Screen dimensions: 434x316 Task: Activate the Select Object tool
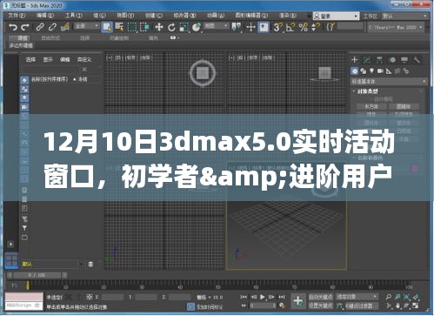107,27
